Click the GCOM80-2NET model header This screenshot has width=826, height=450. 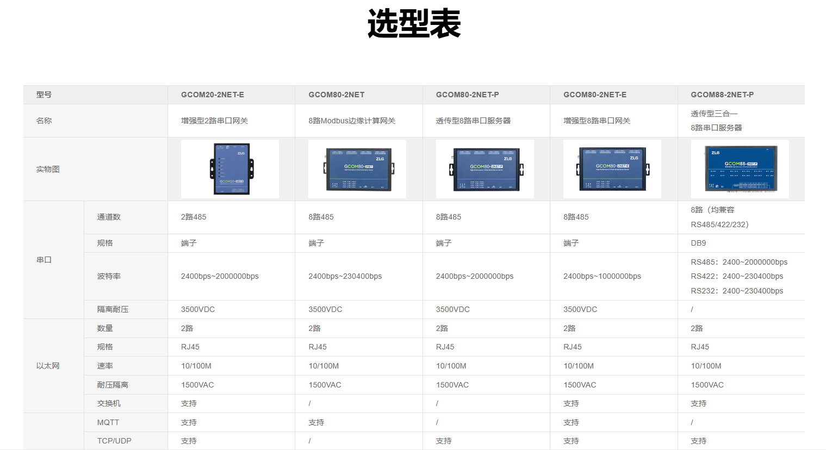click(337, 95)
